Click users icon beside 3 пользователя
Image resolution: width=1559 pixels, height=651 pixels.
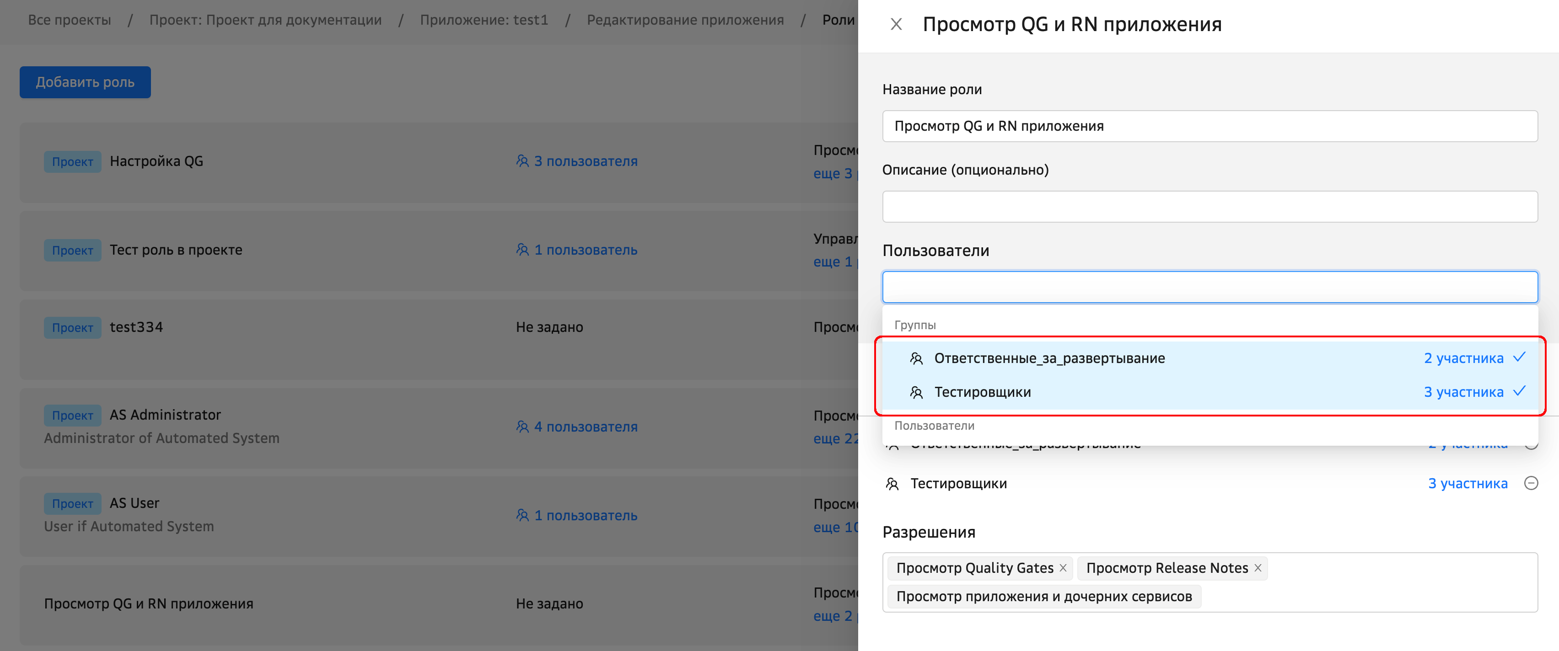[522, 161]
